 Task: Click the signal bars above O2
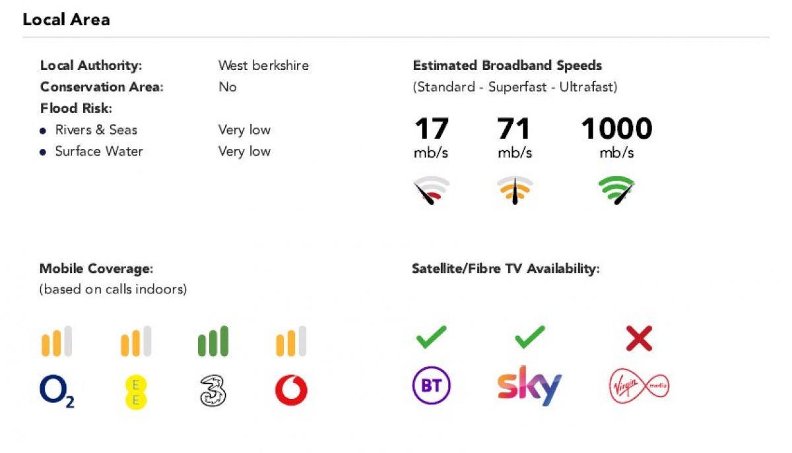(x=57, y=342)
